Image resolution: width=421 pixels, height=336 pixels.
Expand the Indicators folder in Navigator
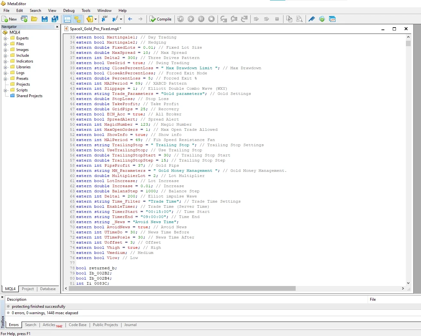tap(5, 62)
